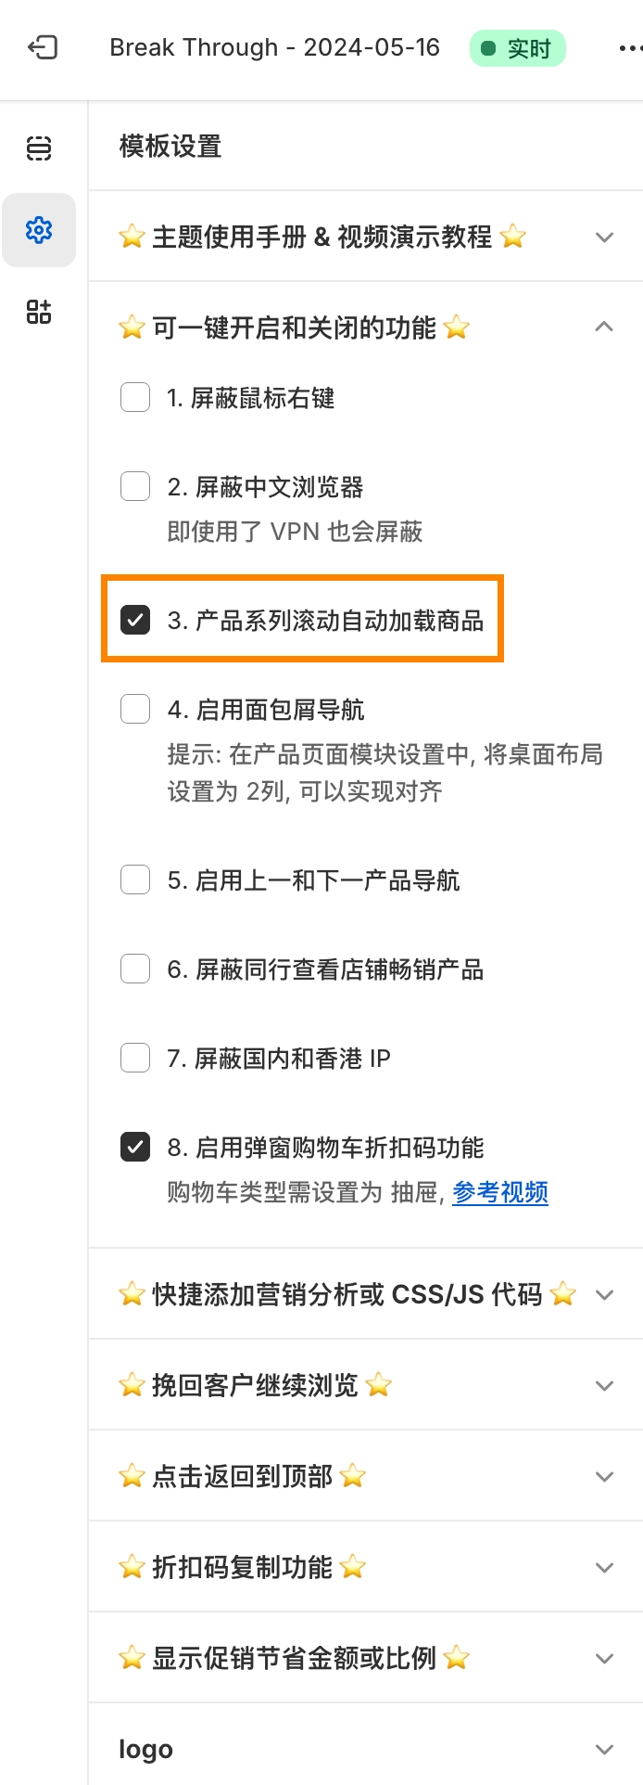Click the Break Through theme title
The height and width of the screenshot is (1785, 643).
pyautogui.click(x=275, y=47)
